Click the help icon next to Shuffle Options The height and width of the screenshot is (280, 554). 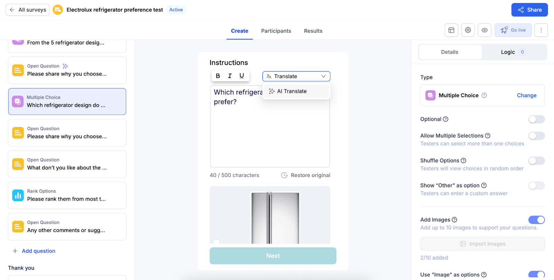pyautogui.click(x=464, y=161)
